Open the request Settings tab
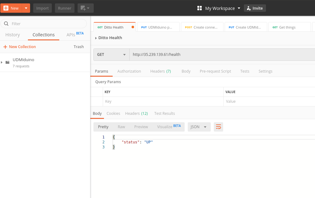315x198 pixels. coord(265,71)
